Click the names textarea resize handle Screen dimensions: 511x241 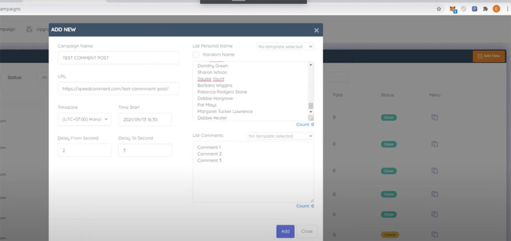311,118
